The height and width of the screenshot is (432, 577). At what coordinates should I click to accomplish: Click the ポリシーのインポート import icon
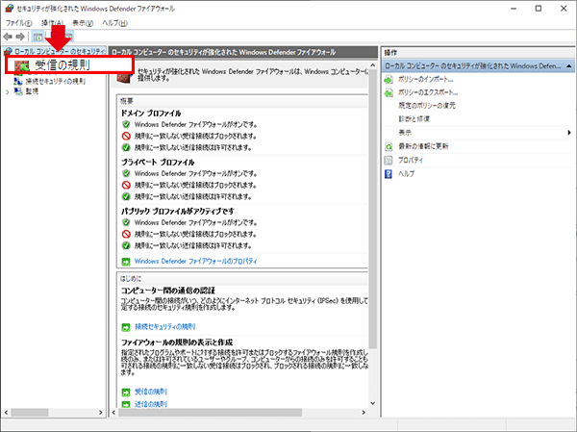pos(389,80)
